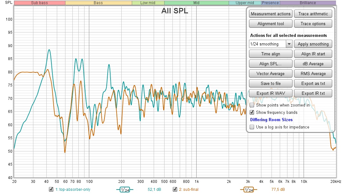Disable the Show frequency bands checkbox
This screenshot has height=194, width=343.
pos(252,112)
